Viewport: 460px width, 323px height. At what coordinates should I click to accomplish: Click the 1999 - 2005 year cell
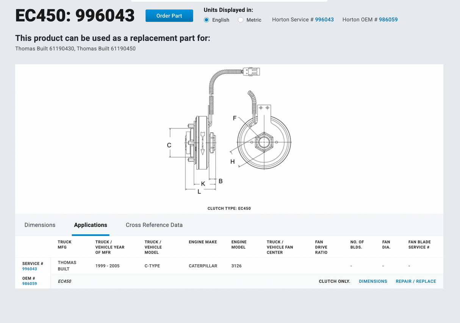pos(107,266)
